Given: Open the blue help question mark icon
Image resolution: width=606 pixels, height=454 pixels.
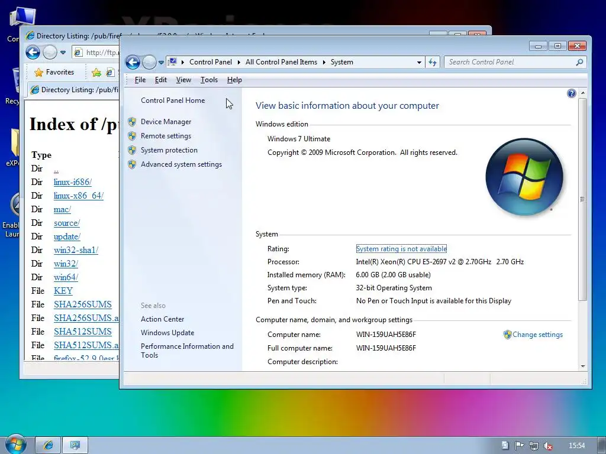Looking at the screenshot, I should pos(571,93).
